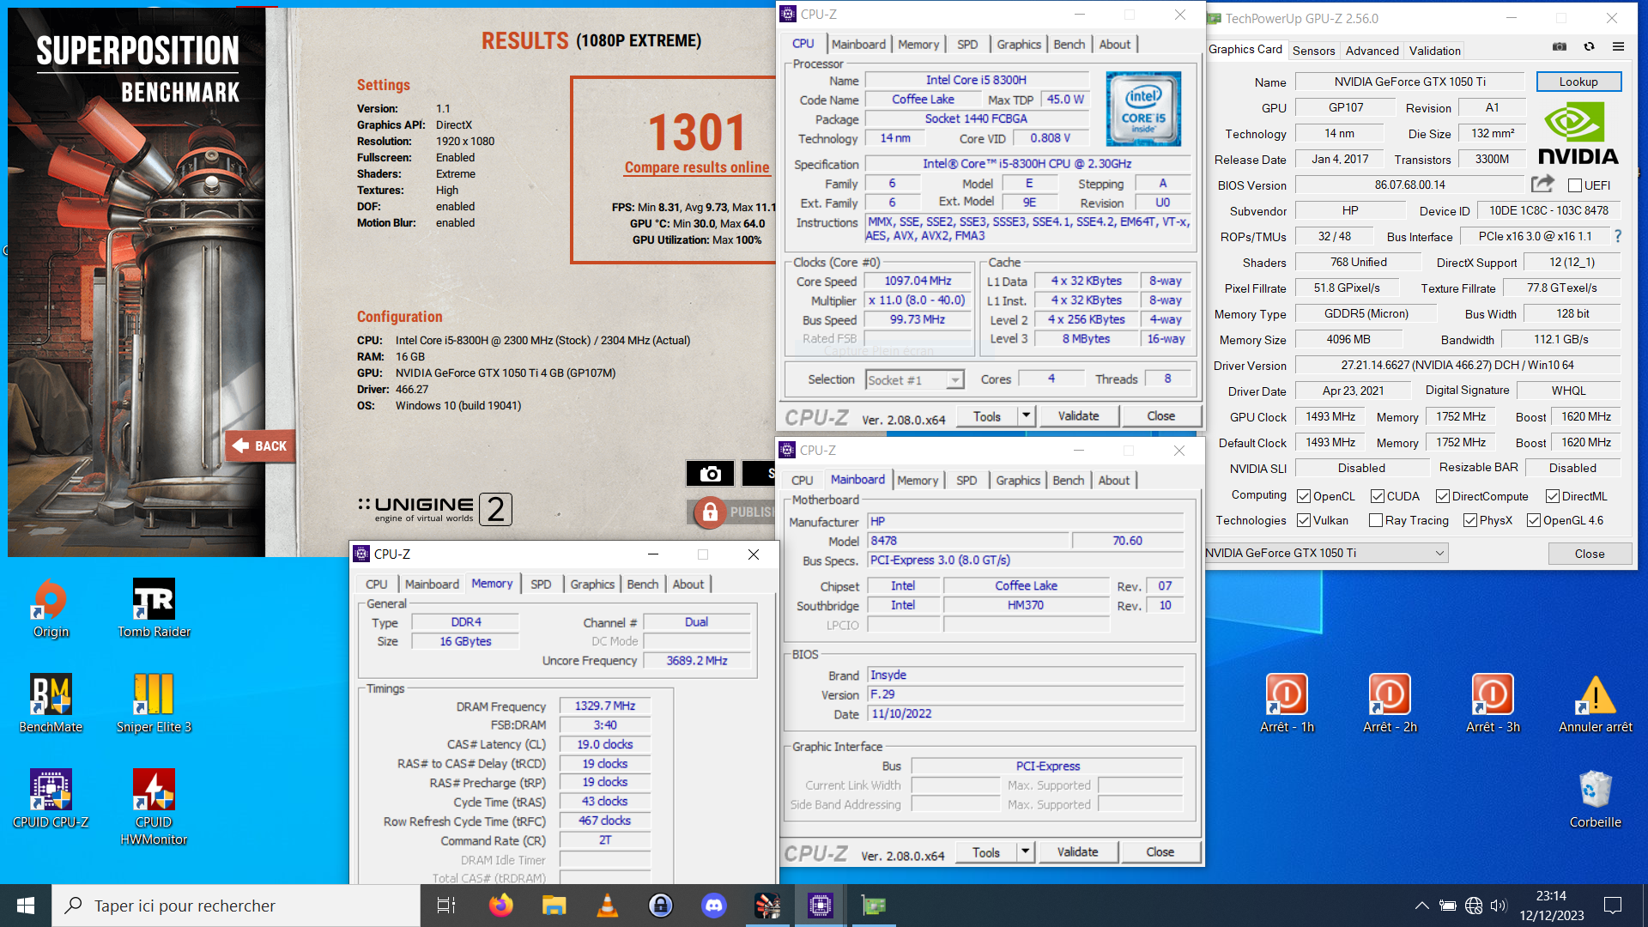This screenshot has width=1648, height=927.
Task: Toggle the Vulkan checkbox
Action: pyautogui.click(x=1304, y=520)
